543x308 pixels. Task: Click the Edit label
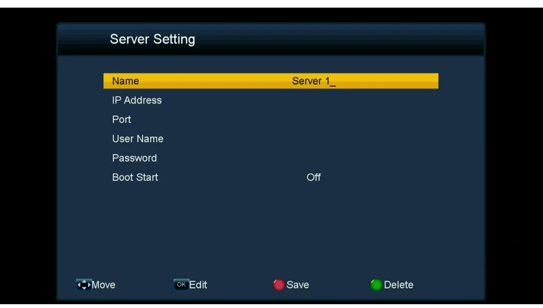[x=198, y=285]
